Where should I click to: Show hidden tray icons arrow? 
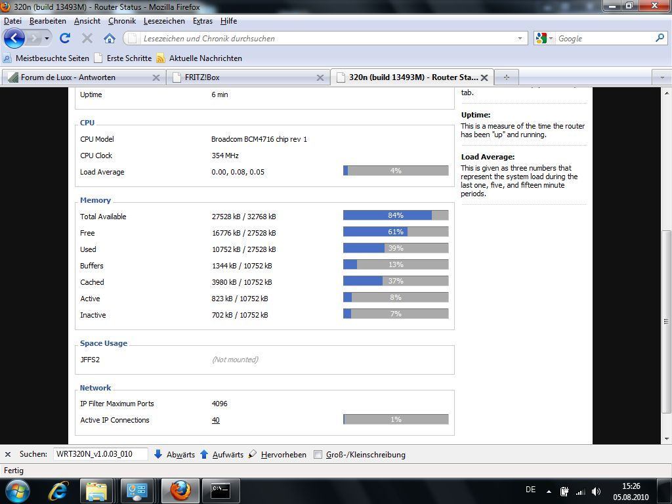coord(549,492)
